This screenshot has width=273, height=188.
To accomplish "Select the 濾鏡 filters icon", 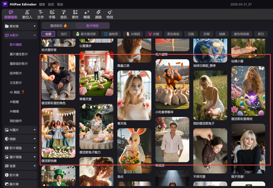I will [98, 14].
